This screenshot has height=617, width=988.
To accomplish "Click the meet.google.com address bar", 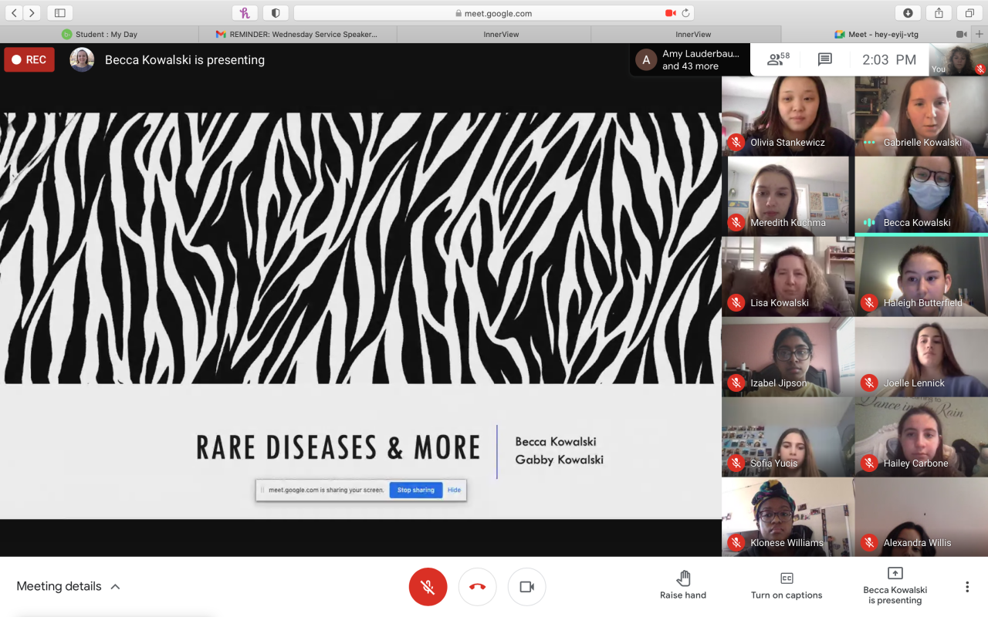I will click(x=494, y=13).
